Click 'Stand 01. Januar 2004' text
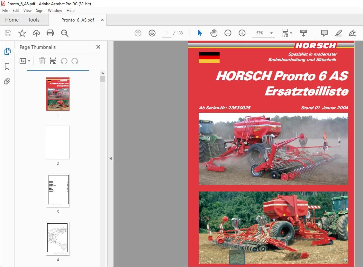Image resolution: width=363 pixels, height=267 pixels. pos(324,108)
